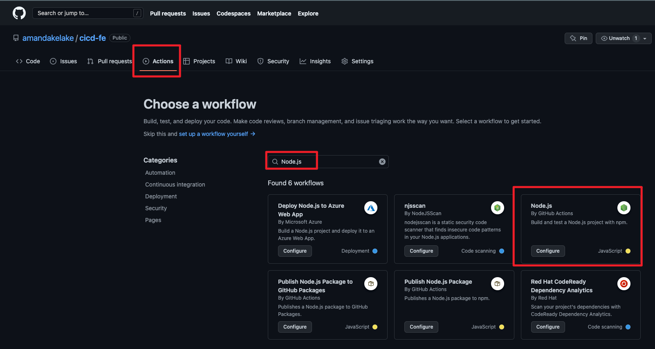This screenshot has height=349, width=655.
Task: Click the repository book icon beside amandakelake
Action: click(x=16, y=38)
